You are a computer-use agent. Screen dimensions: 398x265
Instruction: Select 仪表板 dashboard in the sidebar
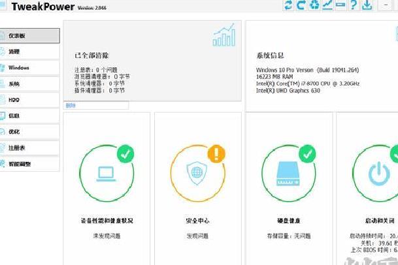[29, 36]
